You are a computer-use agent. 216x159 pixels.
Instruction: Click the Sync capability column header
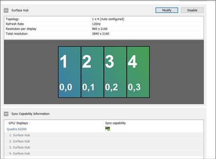click(x=116, y=123)
